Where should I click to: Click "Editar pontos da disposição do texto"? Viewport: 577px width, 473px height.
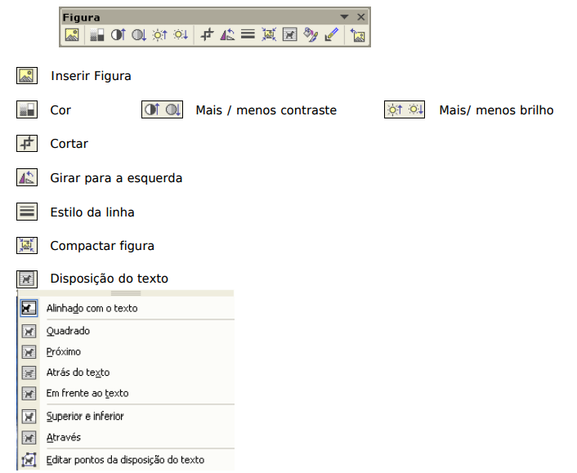125,460
